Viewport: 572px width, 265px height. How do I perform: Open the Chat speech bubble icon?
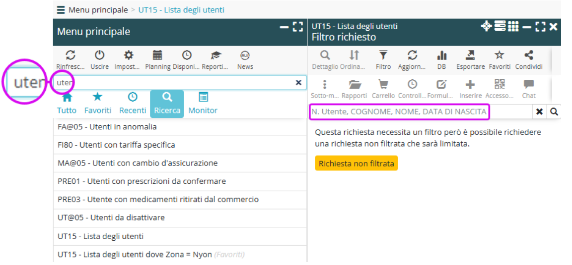(529, 84)
